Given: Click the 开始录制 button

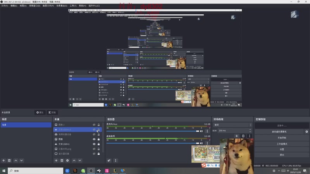Looking at the screenshot, I should click(x=282, y=138).
